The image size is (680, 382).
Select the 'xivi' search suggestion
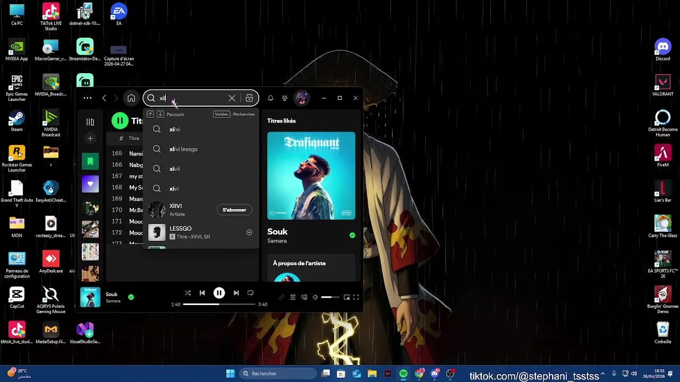click(x=201, y=188)
